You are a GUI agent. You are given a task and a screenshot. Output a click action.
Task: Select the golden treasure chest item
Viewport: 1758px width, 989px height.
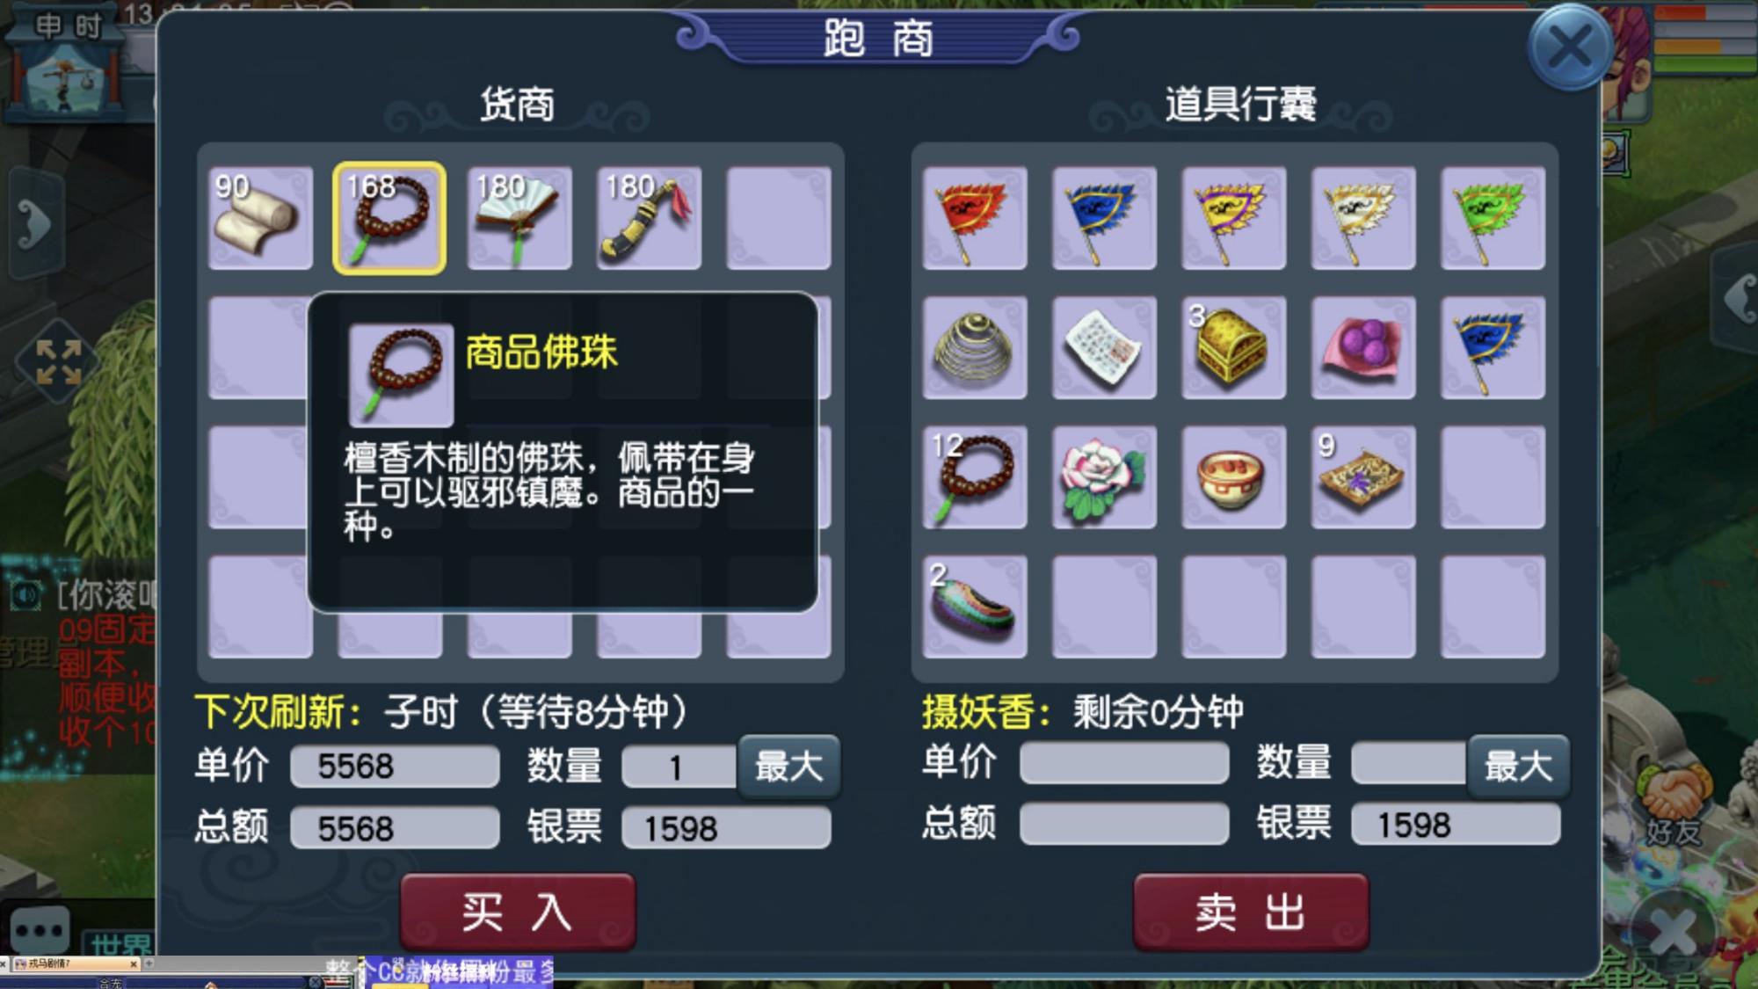[1233, 347]
